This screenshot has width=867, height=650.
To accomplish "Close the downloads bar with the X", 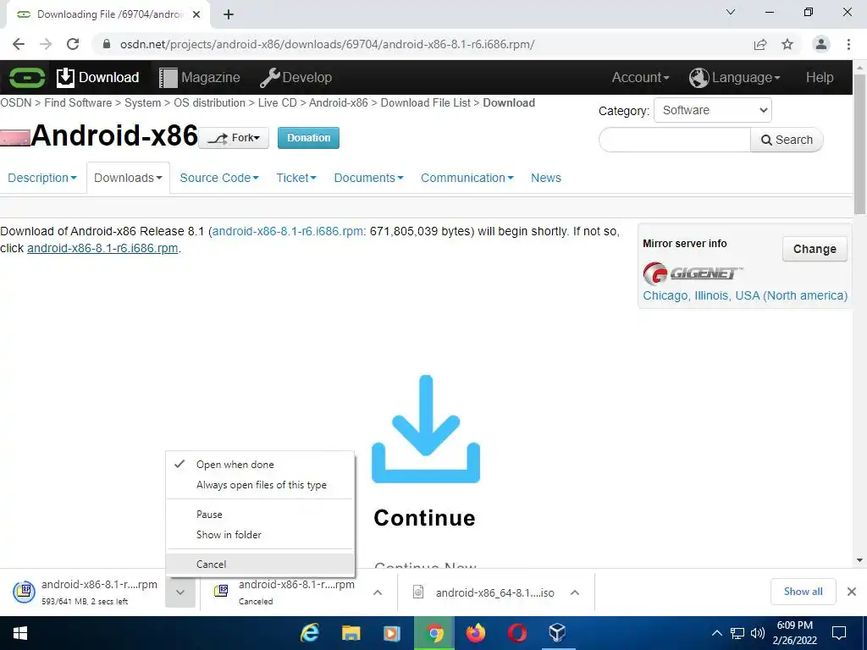I will (852, 592).
